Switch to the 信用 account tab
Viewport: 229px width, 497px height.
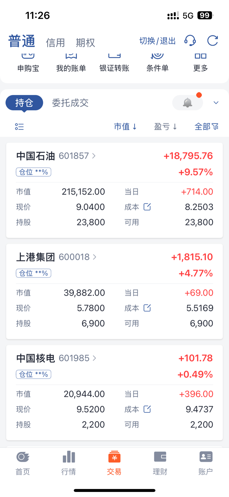(x=55, y=43)
